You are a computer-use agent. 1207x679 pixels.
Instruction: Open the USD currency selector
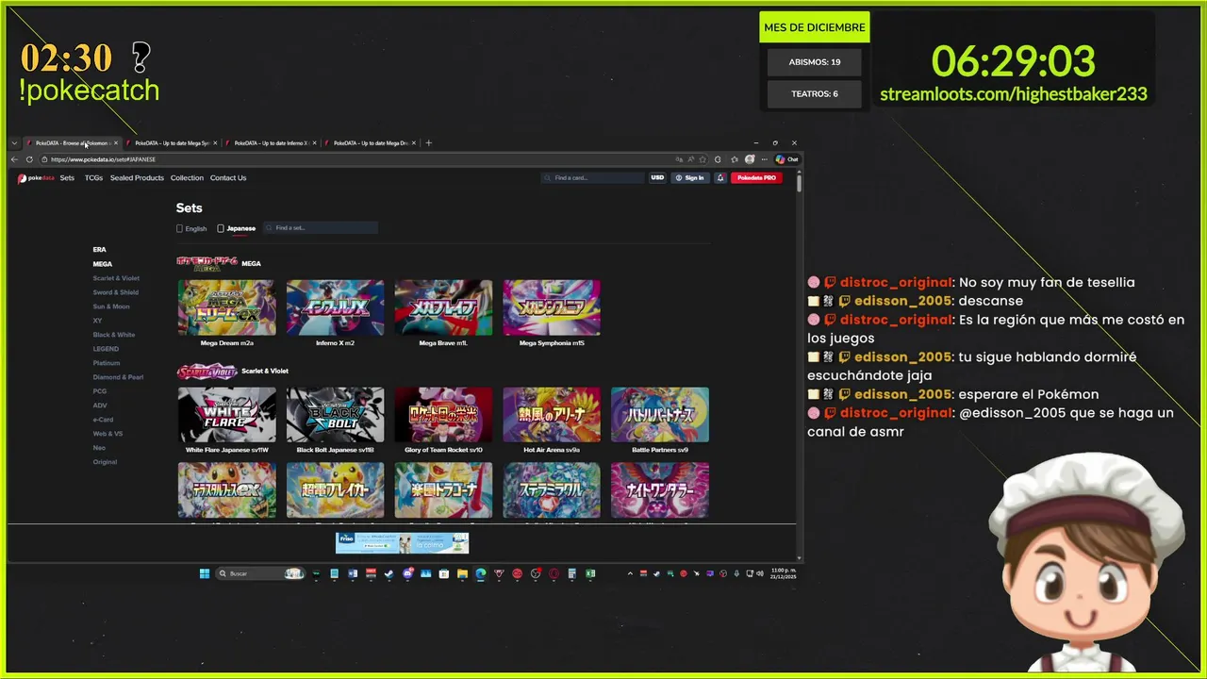pos(657,177)
